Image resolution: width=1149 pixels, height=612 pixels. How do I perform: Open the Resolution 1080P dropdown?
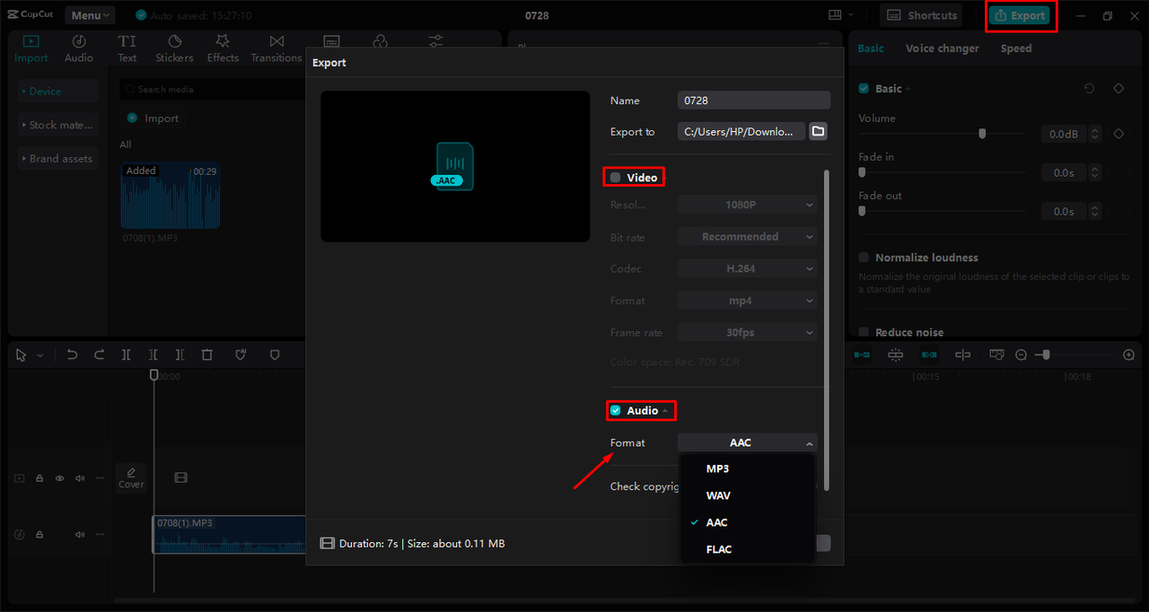[x=748, y=205]
